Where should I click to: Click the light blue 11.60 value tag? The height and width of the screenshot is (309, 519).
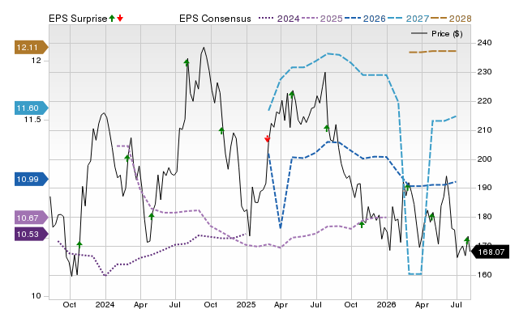[x=31, y=108]
